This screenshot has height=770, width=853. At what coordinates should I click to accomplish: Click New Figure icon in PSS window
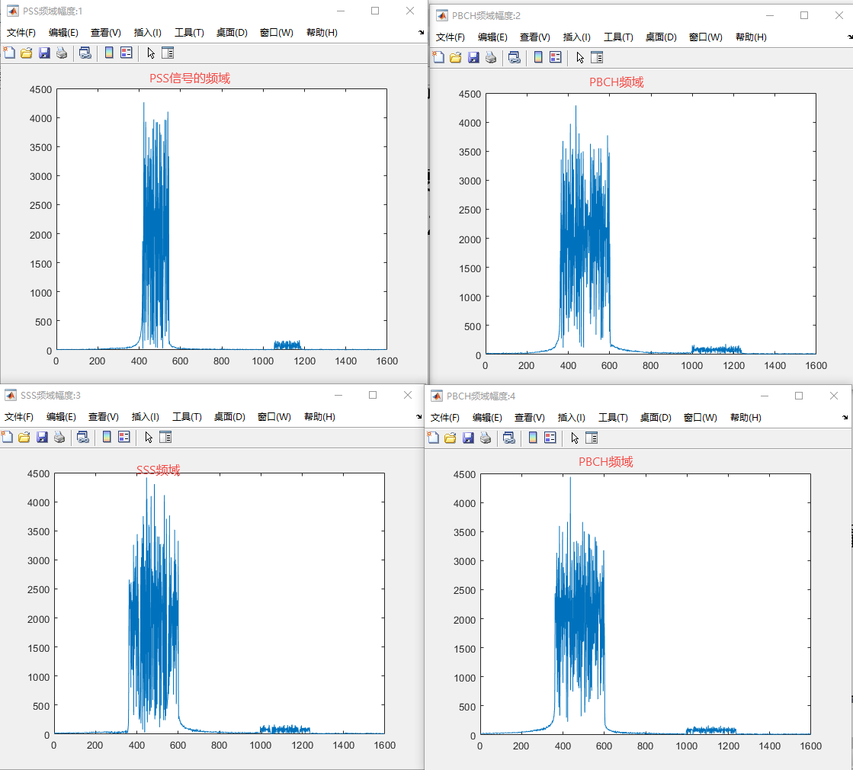click(x=9, y=53)
